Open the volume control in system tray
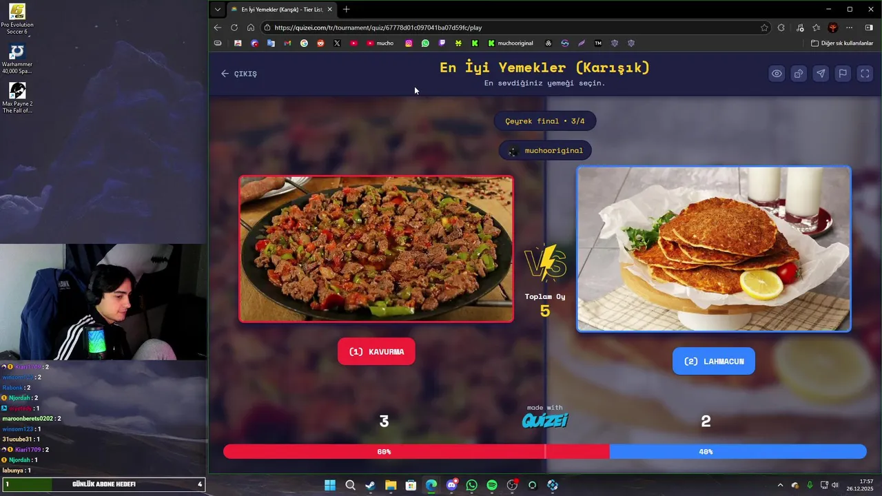This screenshot has width=882, height=496. (x=835, y=485)
